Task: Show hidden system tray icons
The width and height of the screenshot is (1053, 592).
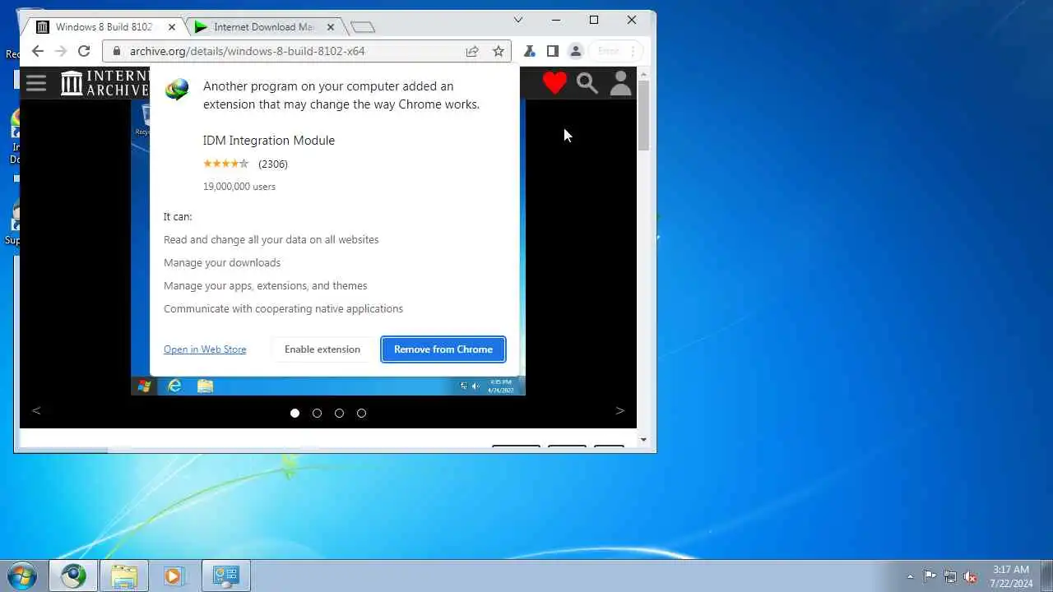Action: pos(910,576)
